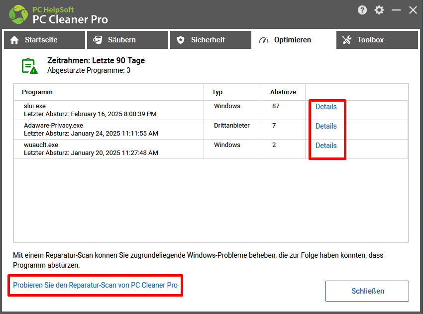Click the broom icon on Säubern tab

98,40
